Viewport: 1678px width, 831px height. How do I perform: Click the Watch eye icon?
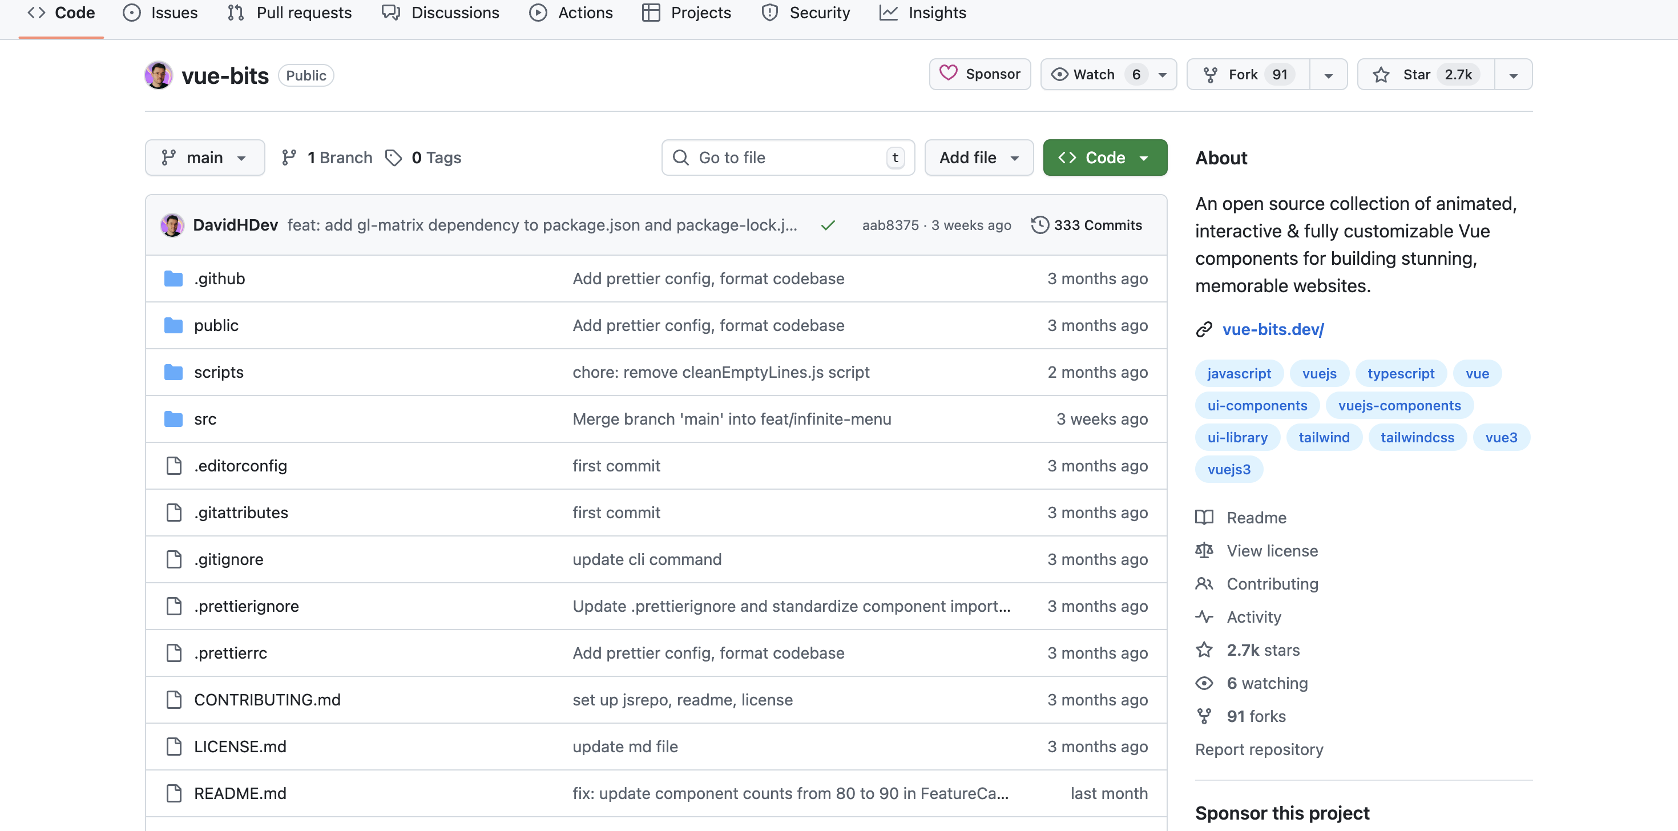tap(1059, 75)
